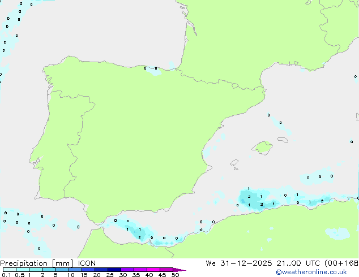Pick the 5 mm legend color swatch
This screenshot has height=277, width=359.
click(62, 270)
